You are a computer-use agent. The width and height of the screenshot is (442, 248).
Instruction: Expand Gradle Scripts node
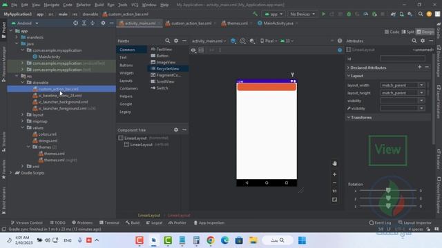coord(11,173)
